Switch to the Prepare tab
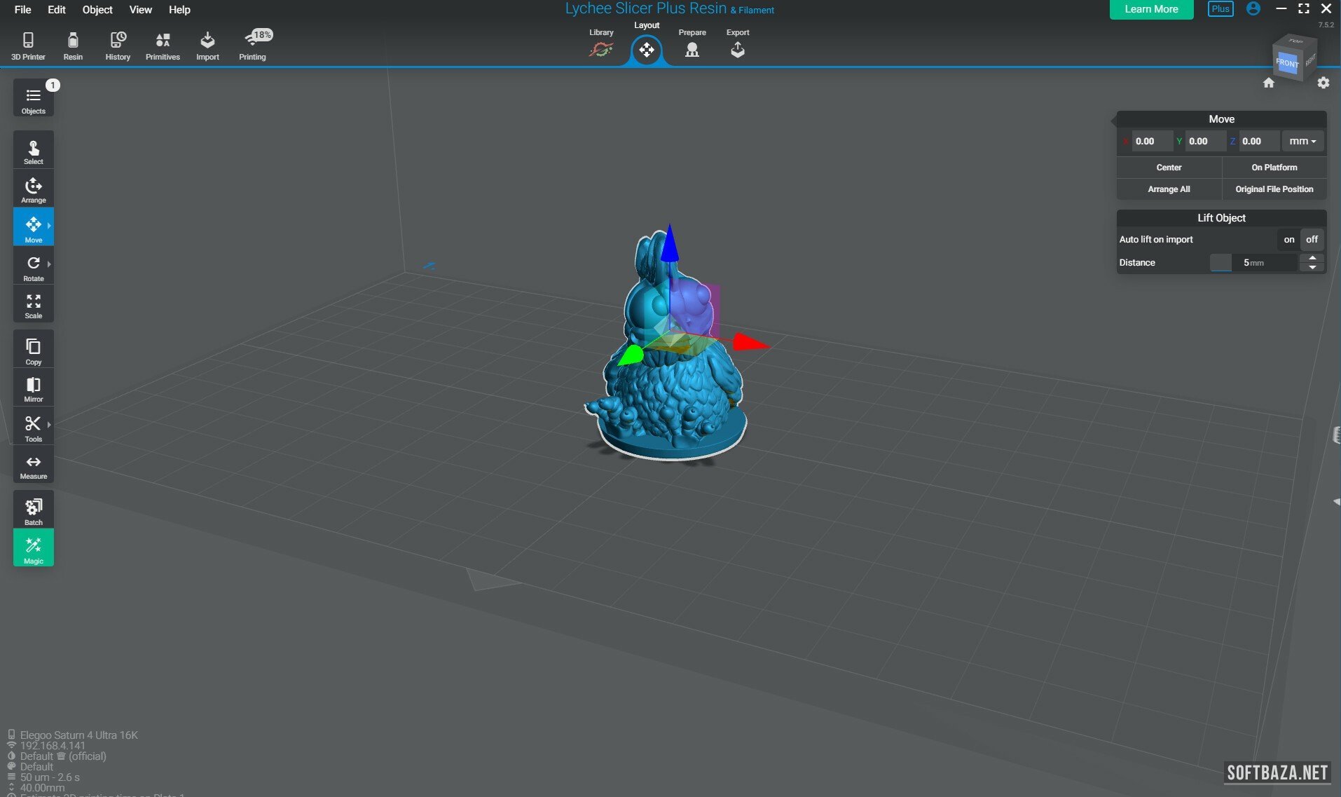Viewport: 1341px width, 797px height. tap(692, 44)
